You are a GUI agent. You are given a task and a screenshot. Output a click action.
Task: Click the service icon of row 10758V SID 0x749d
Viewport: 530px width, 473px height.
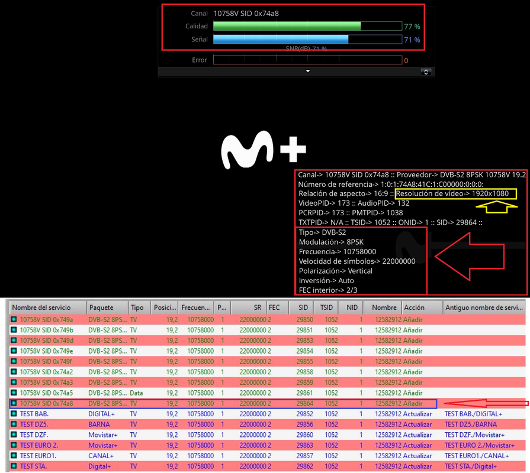pos(14,340)
